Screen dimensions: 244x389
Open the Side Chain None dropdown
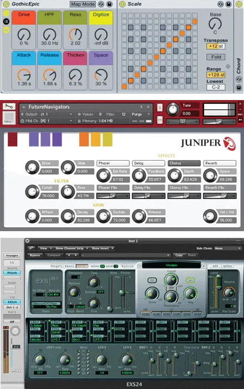(227, 248)
